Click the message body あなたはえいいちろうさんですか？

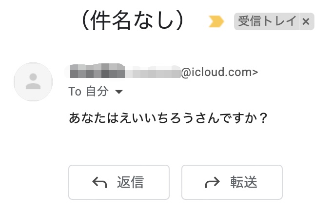click(168, 118)
